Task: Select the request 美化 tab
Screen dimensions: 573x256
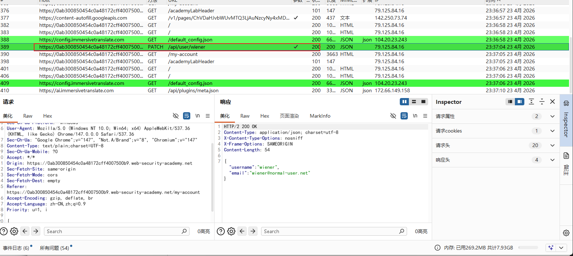Action: coord(8,116)
